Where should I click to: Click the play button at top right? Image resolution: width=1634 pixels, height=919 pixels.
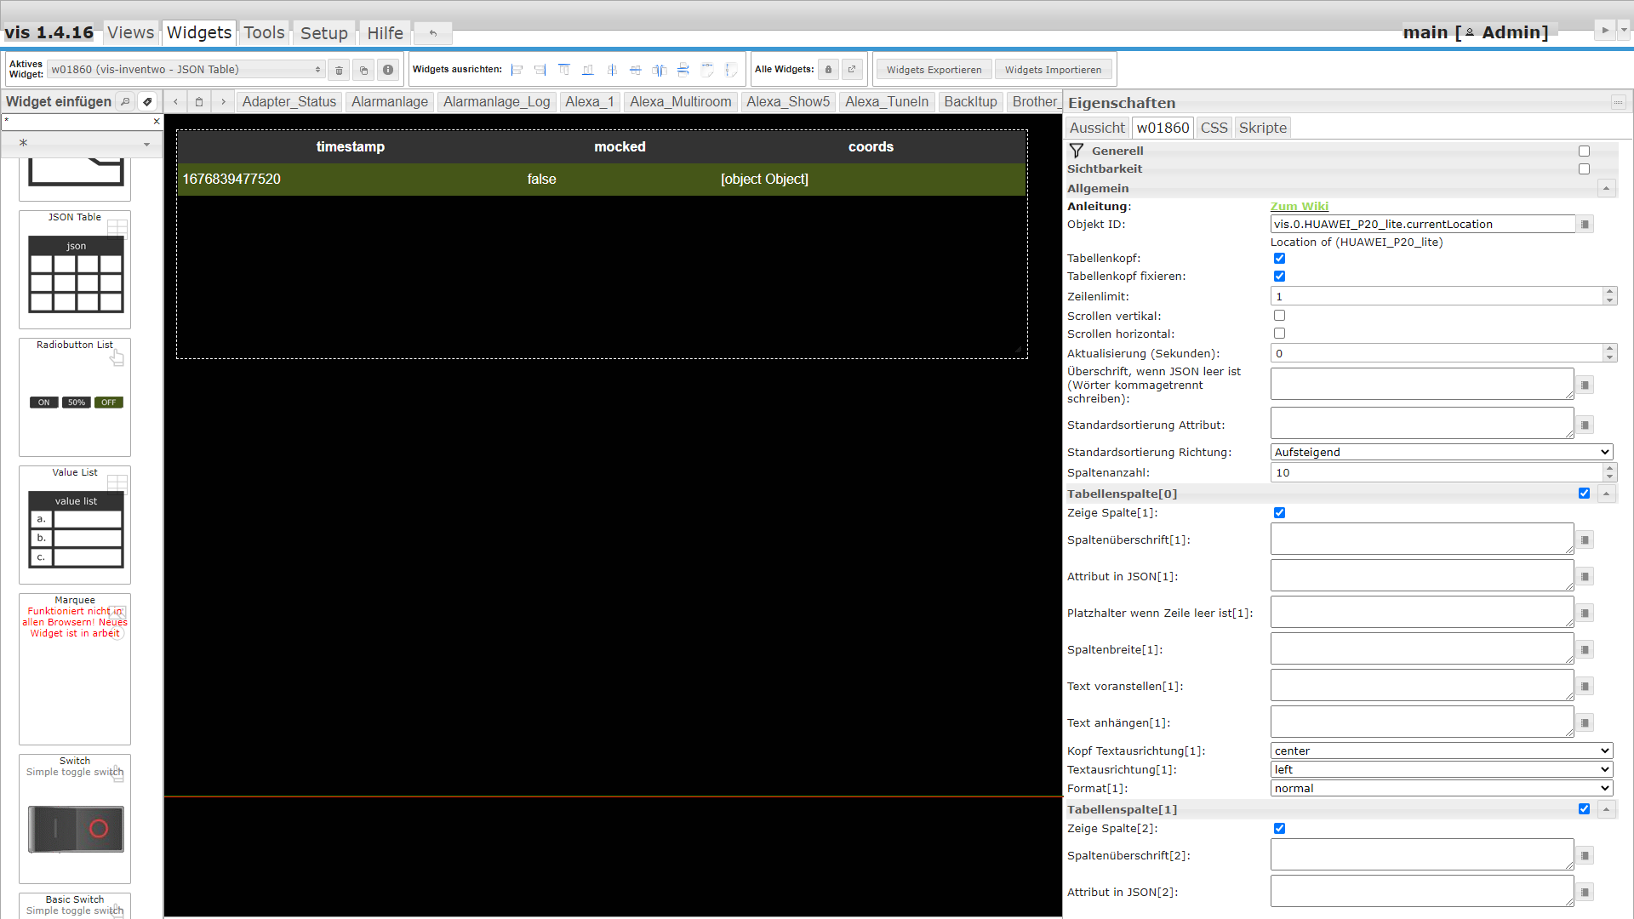tap(1605, 30)
